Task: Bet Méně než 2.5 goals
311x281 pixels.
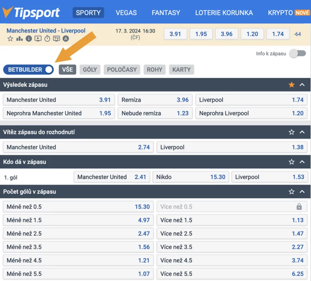Action: click(x=78, y=233)
